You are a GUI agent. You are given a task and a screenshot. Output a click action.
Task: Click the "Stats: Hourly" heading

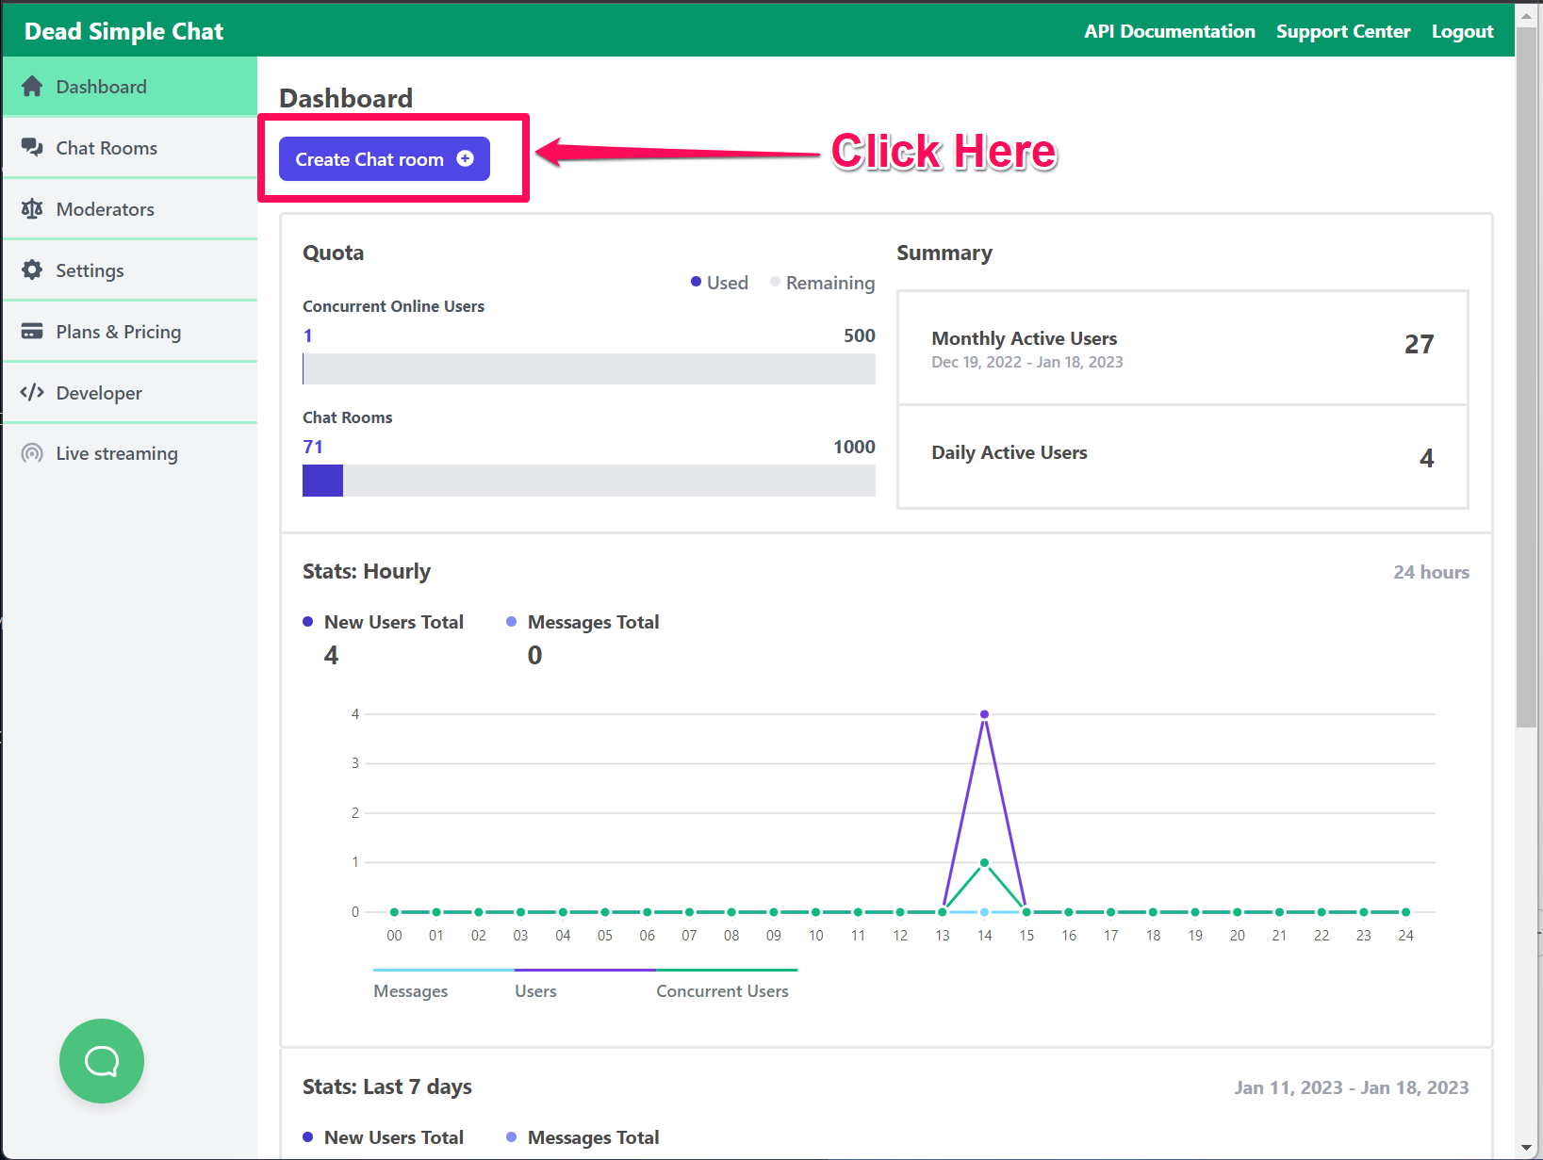tap(367, 571)
